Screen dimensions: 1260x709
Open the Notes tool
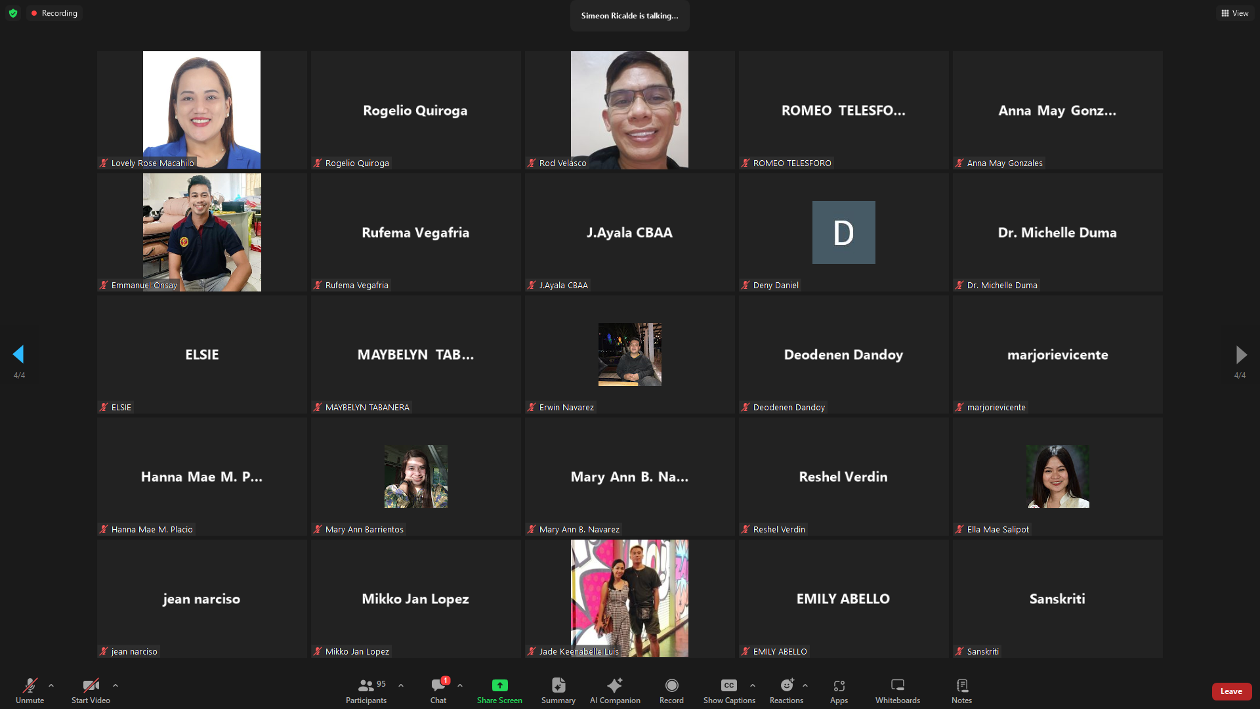(x=961, y=691)
